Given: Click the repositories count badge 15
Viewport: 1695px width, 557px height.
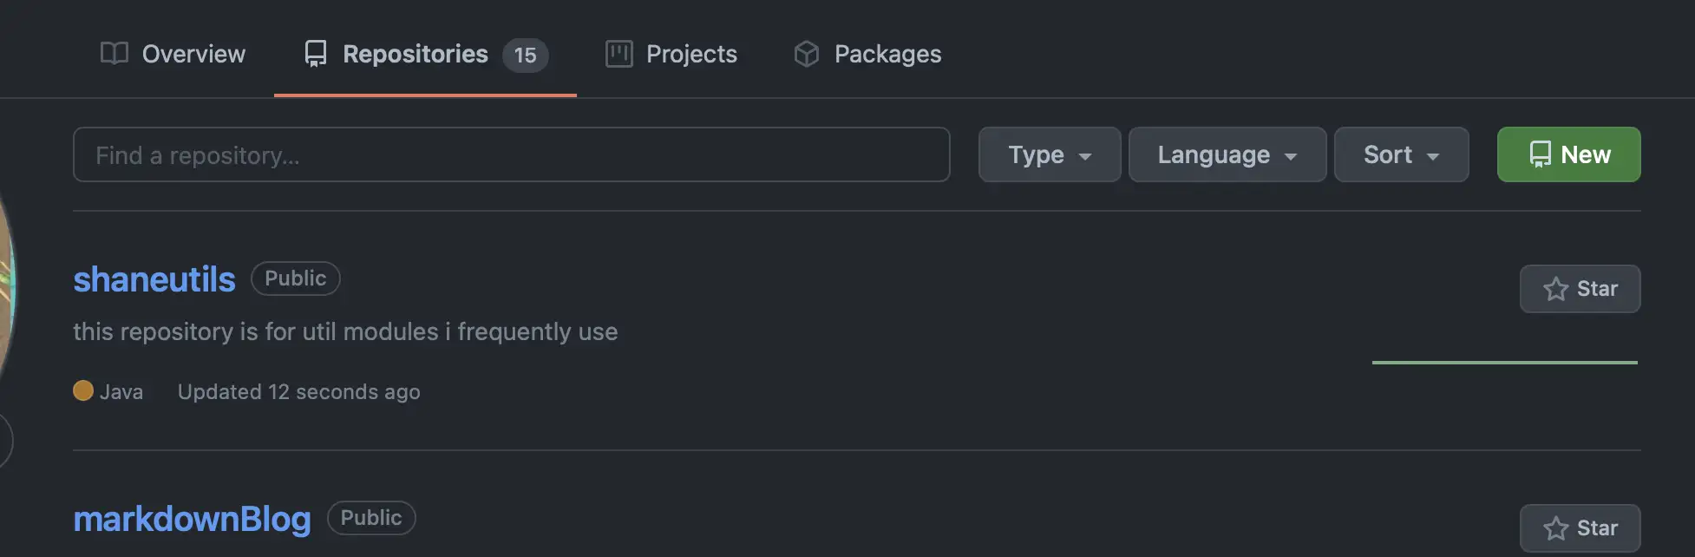Looking at the screenshot, I should click(525, 55).
